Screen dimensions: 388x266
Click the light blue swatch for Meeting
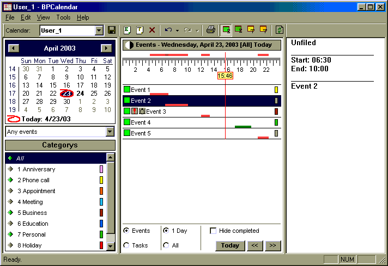coord(101,202)
